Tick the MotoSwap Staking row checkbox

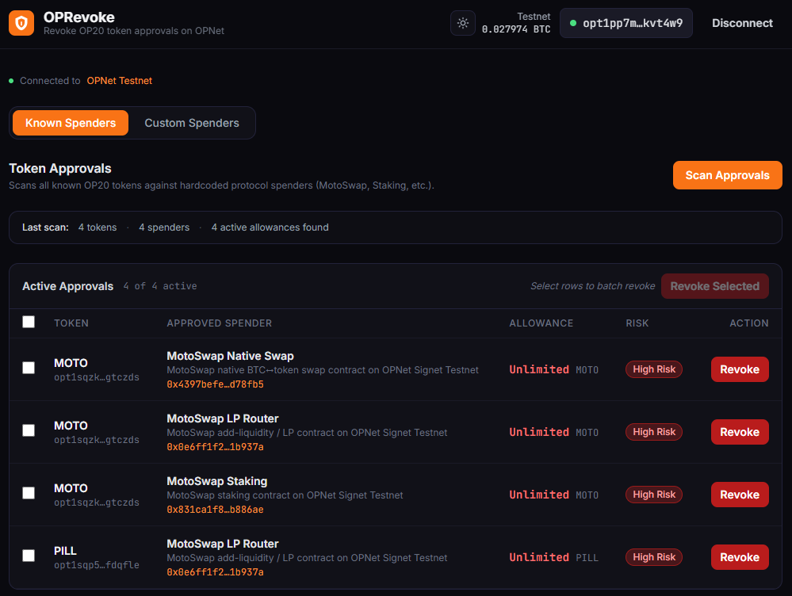tap(29, 493)
